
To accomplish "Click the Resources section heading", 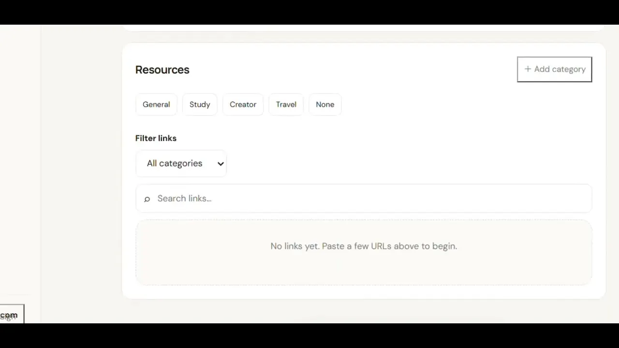I will [x=162, y=70].
